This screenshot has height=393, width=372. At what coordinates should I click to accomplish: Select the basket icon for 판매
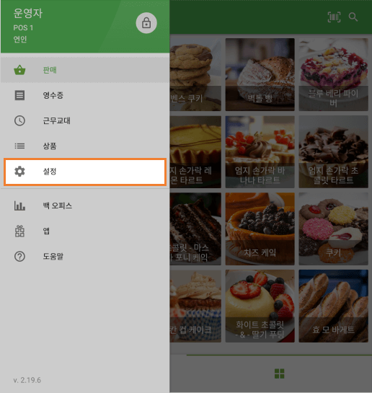point(19,70)
